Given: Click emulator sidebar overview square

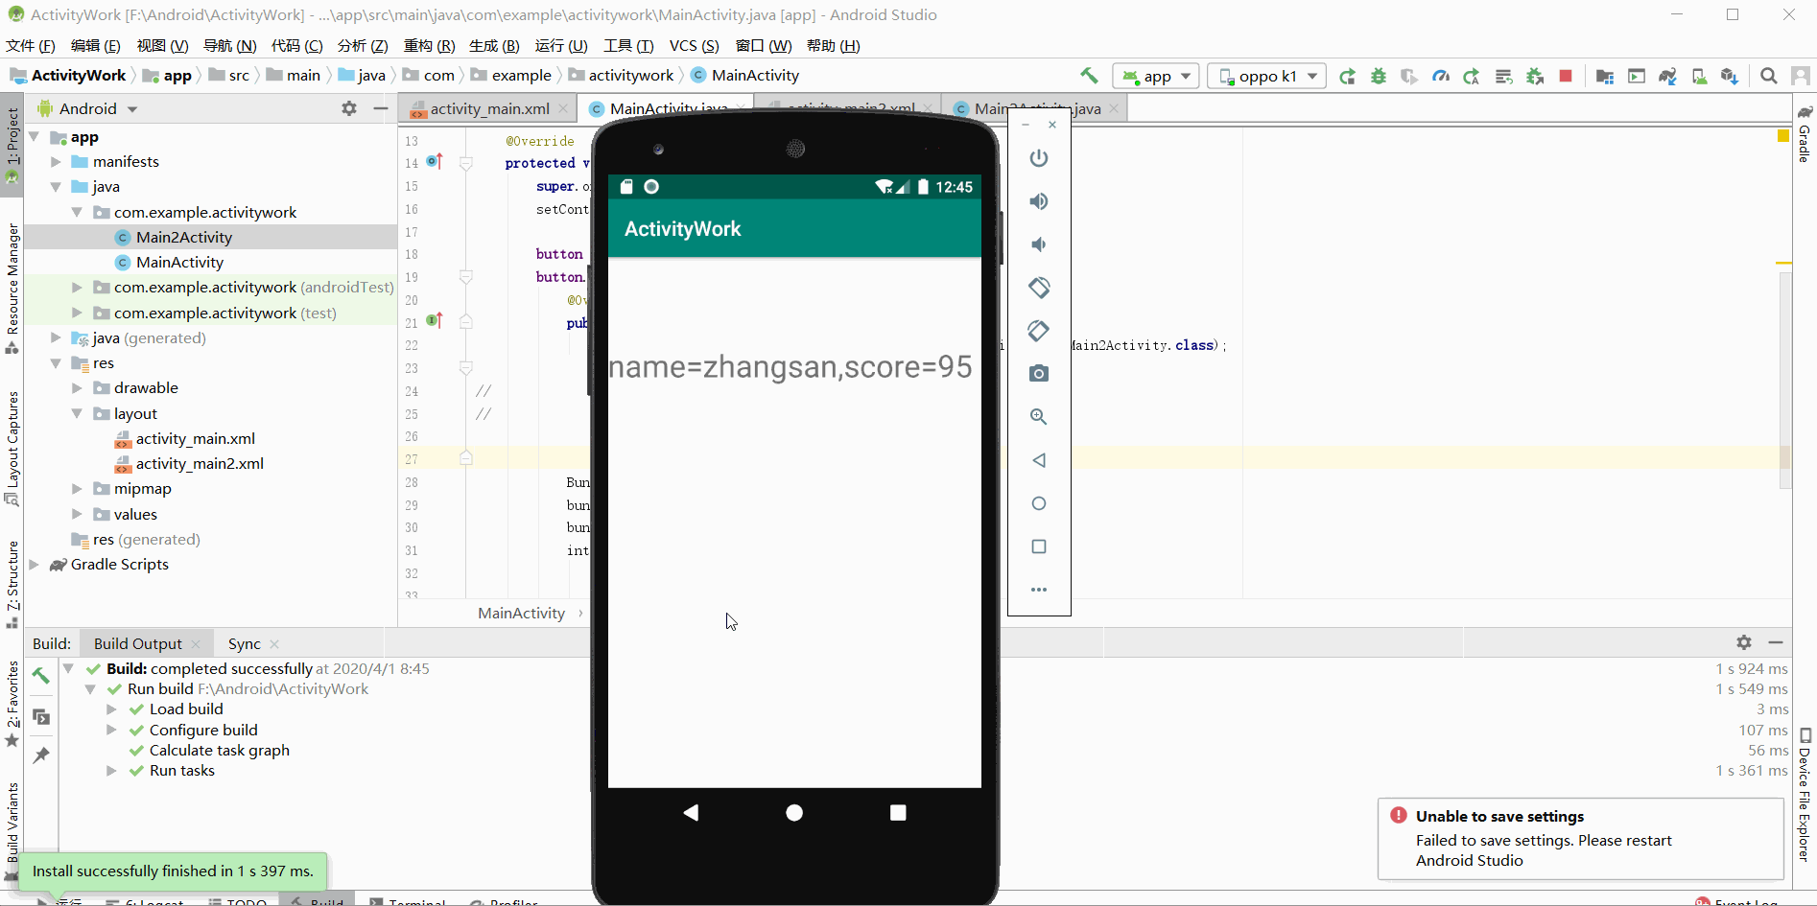Looking at the screenshot, I should pyautogui.click(x=1039, y=546).
